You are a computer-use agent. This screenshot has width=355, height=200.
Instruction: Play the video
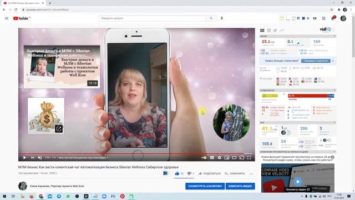tap(24, 158)
